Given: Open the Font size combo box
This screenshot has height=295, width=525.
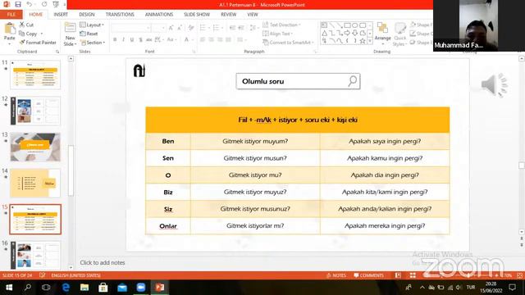Looking at the screenshot, I should [x=158, y=28].
